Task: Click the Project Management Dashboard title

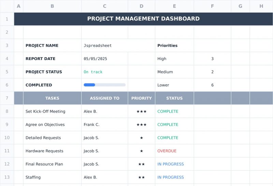Action: [x=143, y=19]
